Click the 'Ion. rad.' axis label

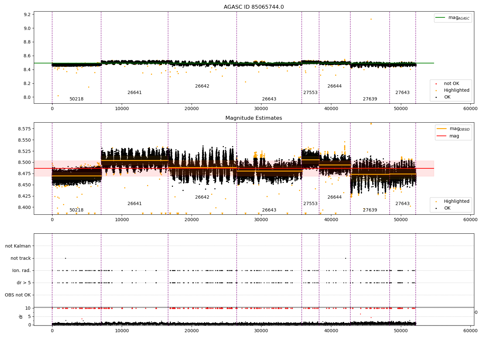click(22, 270)
